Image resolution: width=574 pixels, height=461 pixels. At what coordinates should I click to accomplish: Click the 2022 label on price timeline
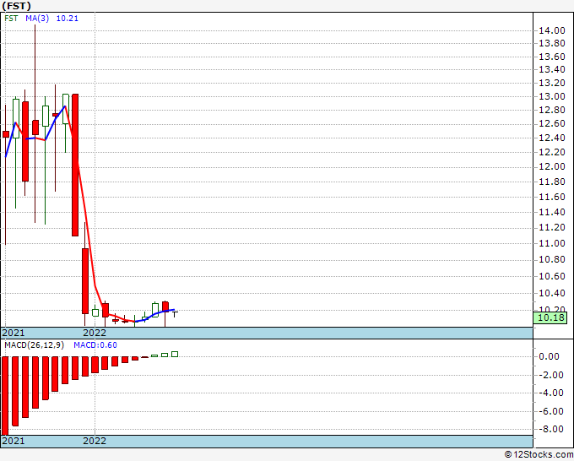pos(95,333)
